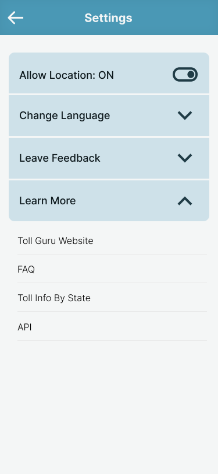Open the Change Language row label
This screenshot has width=218, height=474.
[65, 116]
